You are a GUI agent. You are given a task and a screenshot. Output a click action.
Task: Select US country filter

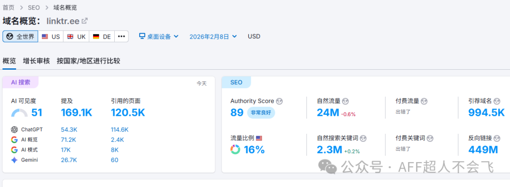(51, 36)
